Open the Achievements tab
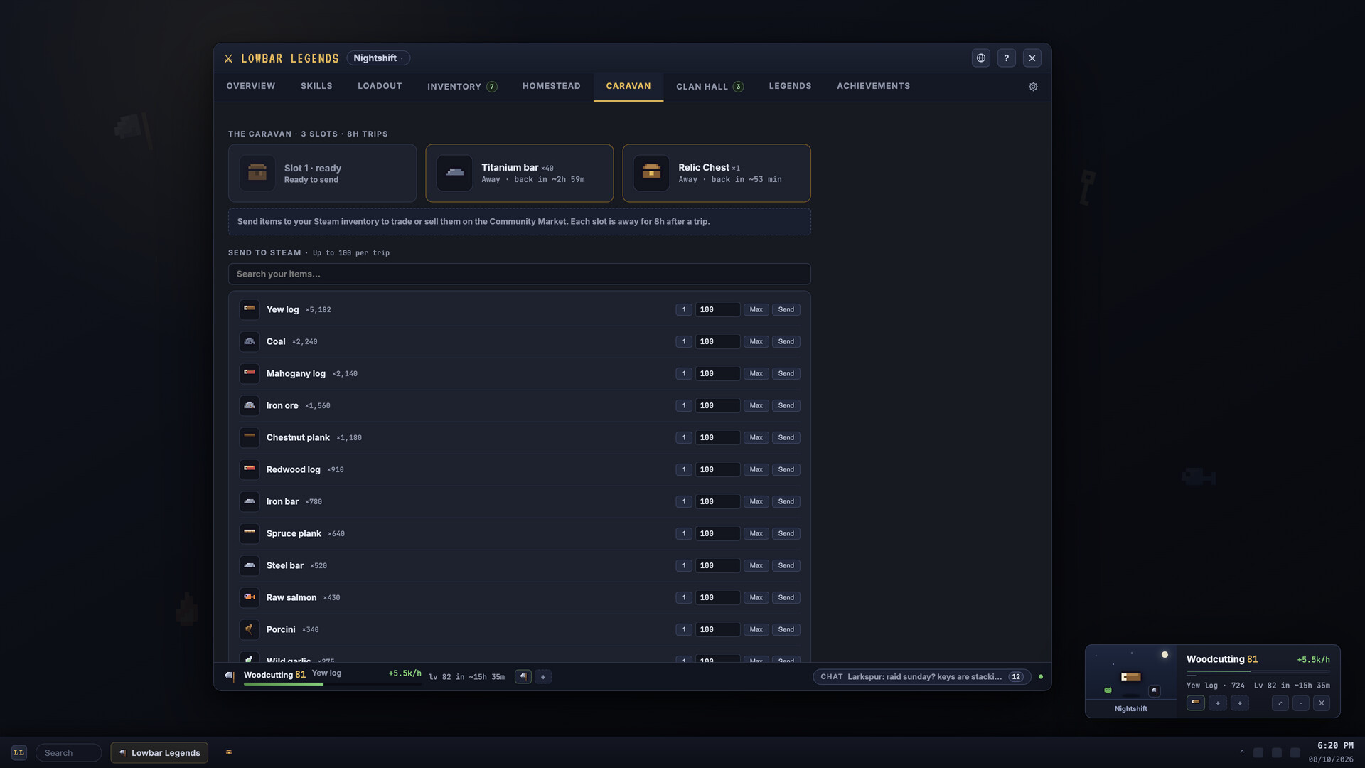Screen dimensions: 1365x768 (873, 86)
